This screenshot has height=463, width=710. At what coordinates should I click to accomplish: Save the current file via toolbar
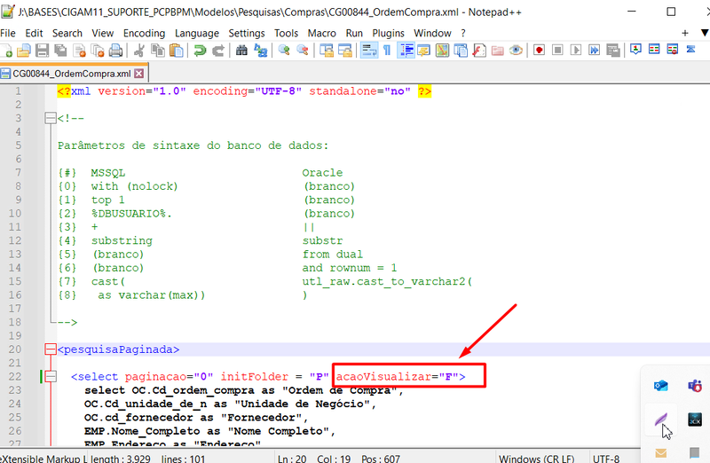click(42, 51)
